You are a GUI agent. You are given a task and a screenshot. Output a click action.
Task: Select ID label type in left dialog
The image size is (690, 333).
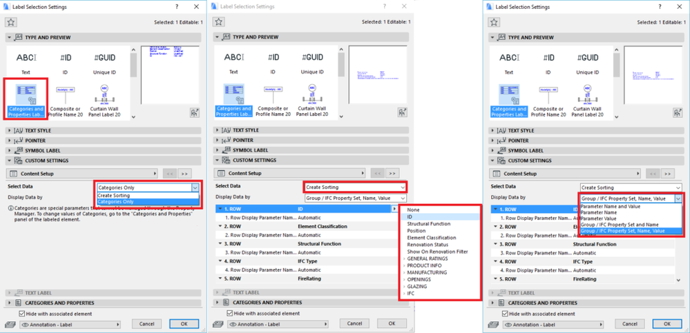(65, 63)
